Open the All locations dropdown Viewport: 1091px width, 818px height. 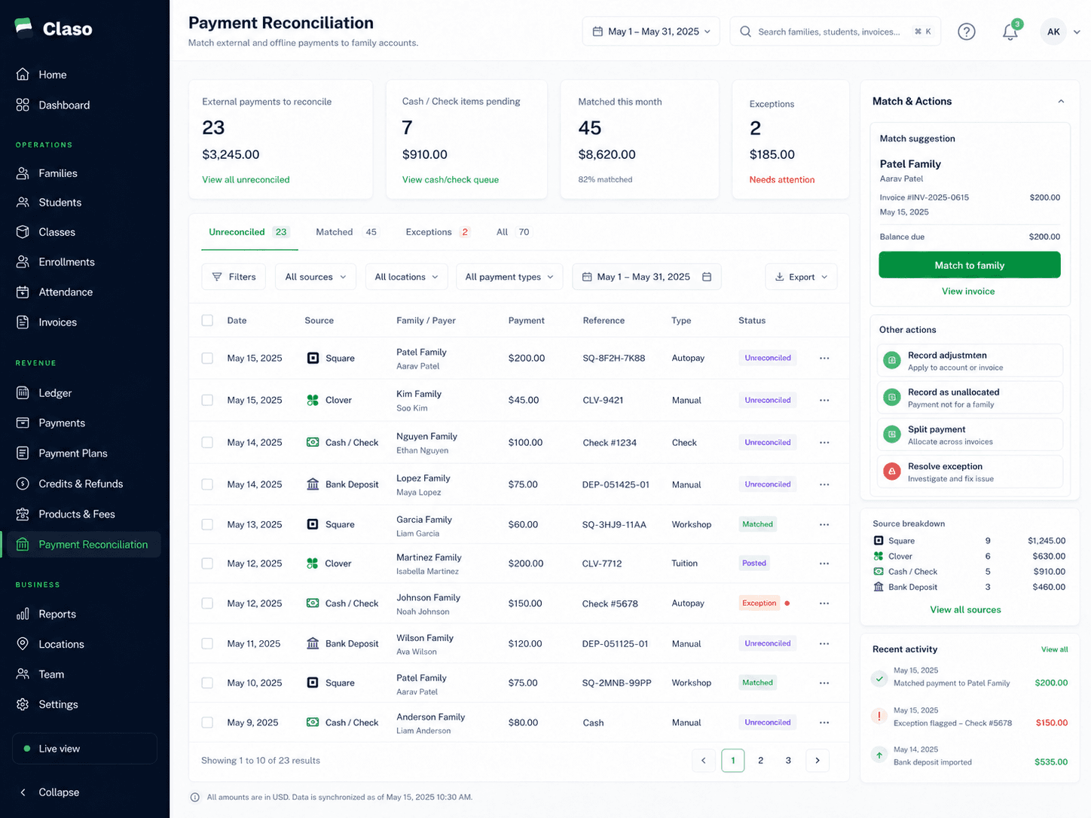click(406, 276)
